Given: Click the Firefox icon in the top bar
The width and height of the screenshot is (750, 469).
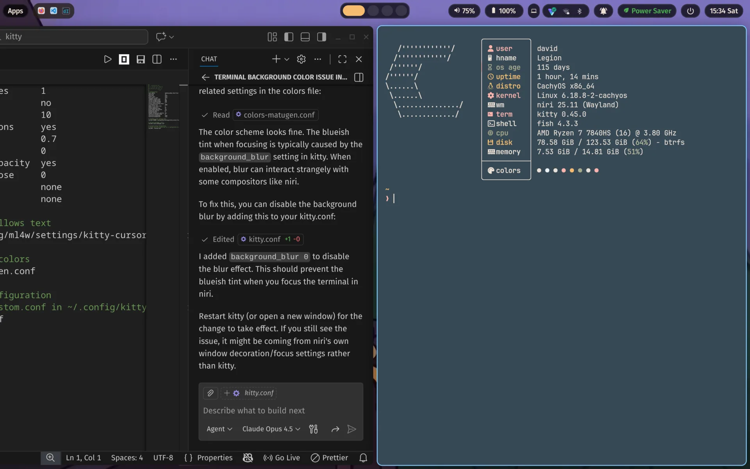Looking at the screenshot, I should tap(41, 11).
